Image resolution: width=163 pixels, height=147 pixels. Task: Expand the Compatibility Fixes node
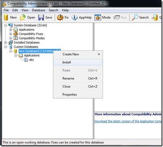pyautogui.click(x=11, y=34)
